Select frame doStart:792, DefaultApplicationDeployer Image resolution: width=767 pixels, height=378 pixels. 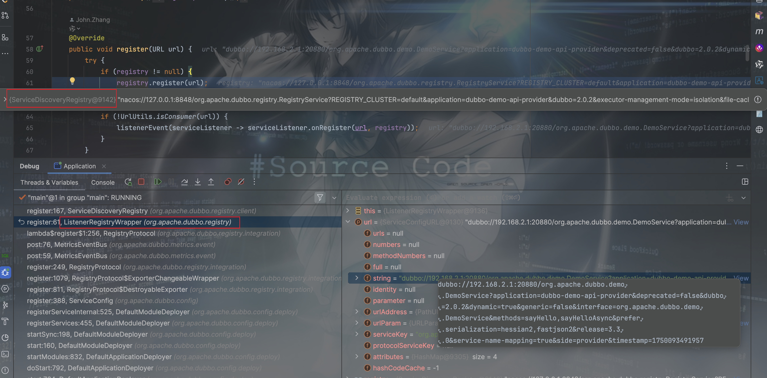coord(178,368)
